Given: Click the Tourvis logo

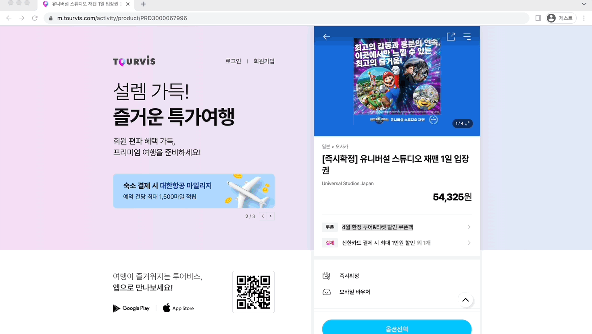Looking at the screenshot, I should click(134, 61).
